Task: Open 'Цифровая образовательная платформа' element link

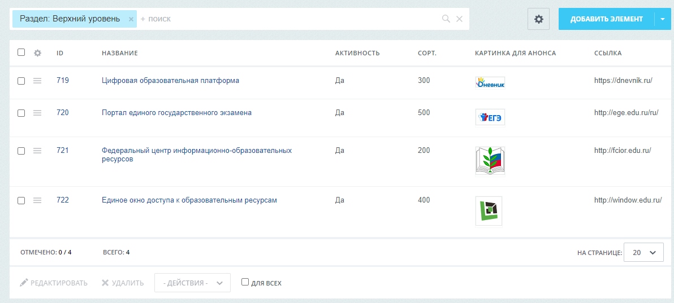Action: pos(170,80)
